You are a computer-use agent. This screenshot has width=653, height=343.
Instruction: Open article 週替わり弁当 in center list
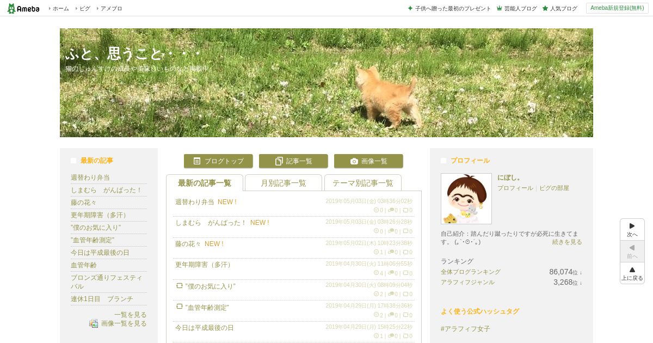195,202
